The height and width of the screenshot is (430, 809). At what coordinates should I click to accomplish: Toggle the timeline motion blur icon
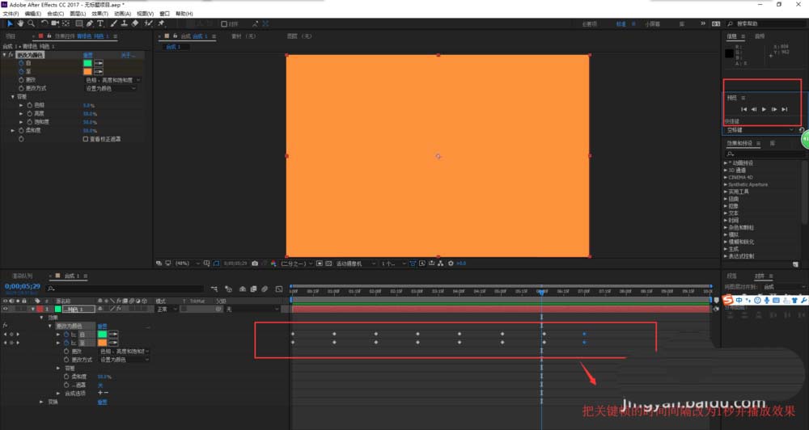point(265,289)
